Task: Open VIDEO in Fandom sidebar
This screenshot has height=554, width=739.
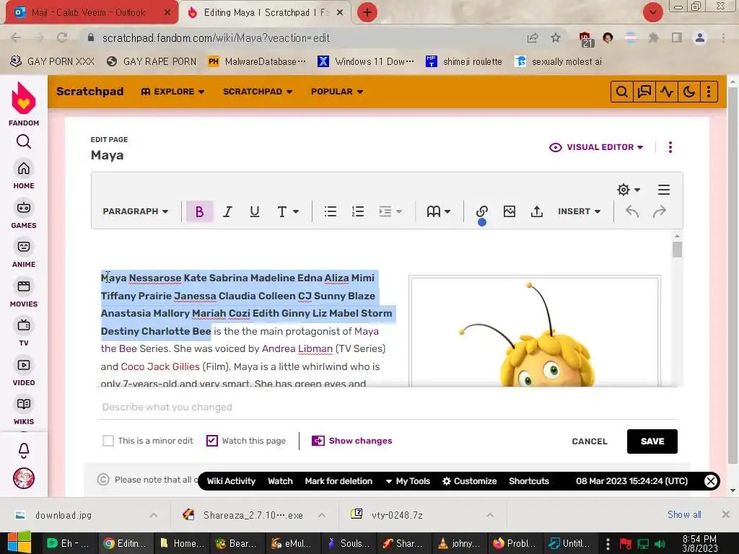Action: click(24, 372)
